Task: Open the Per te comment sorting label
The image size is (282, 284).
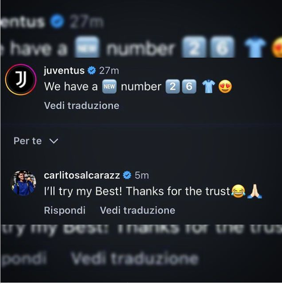Action: click(x=28, y=141)
